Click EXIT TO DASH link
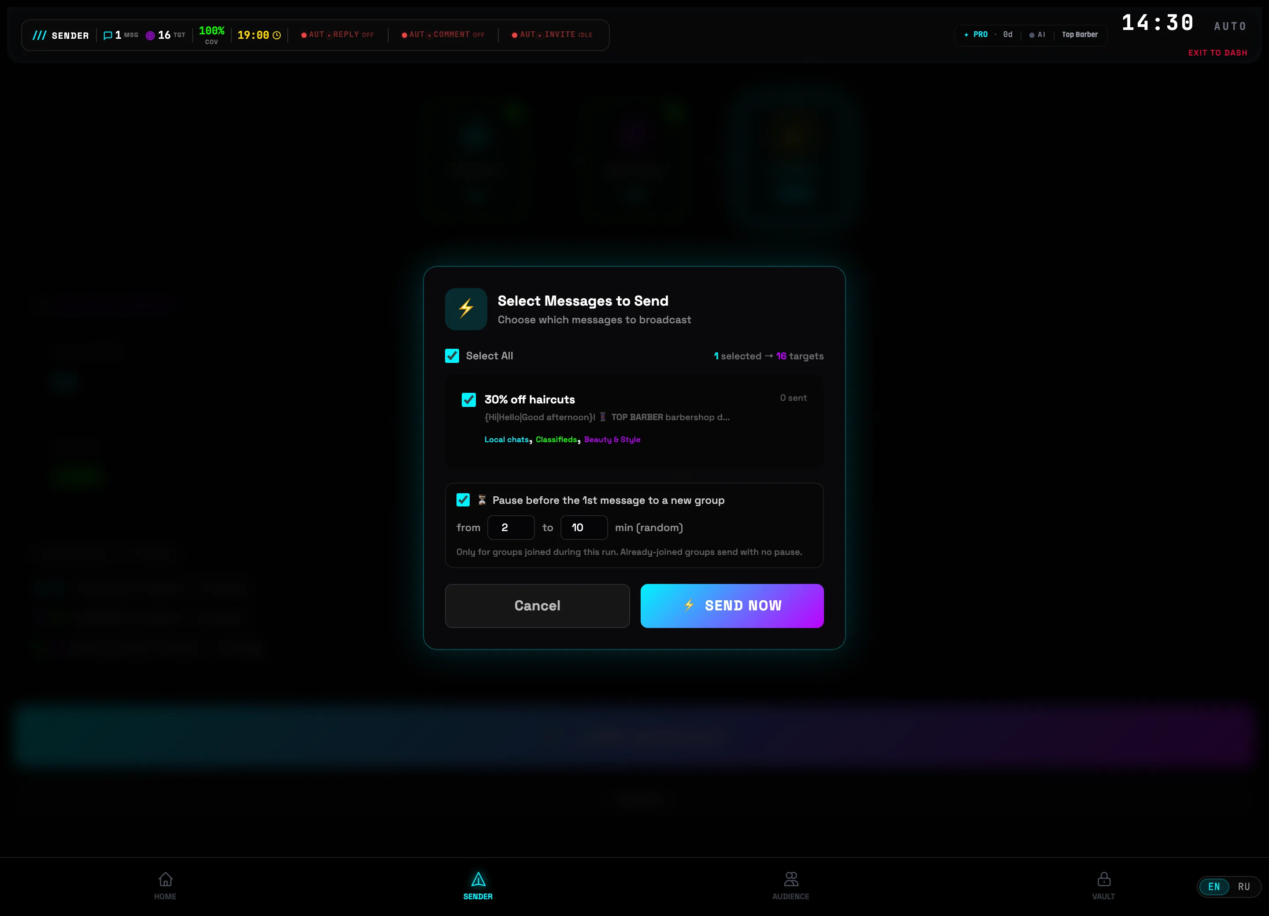 pos(1217,52)
